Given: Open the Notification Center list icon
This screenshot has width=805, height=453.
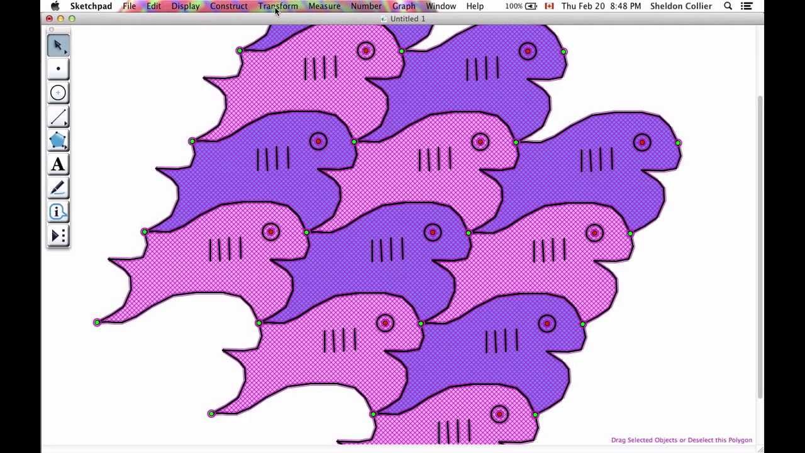Looking at the screenshot, I should [747, 6].
